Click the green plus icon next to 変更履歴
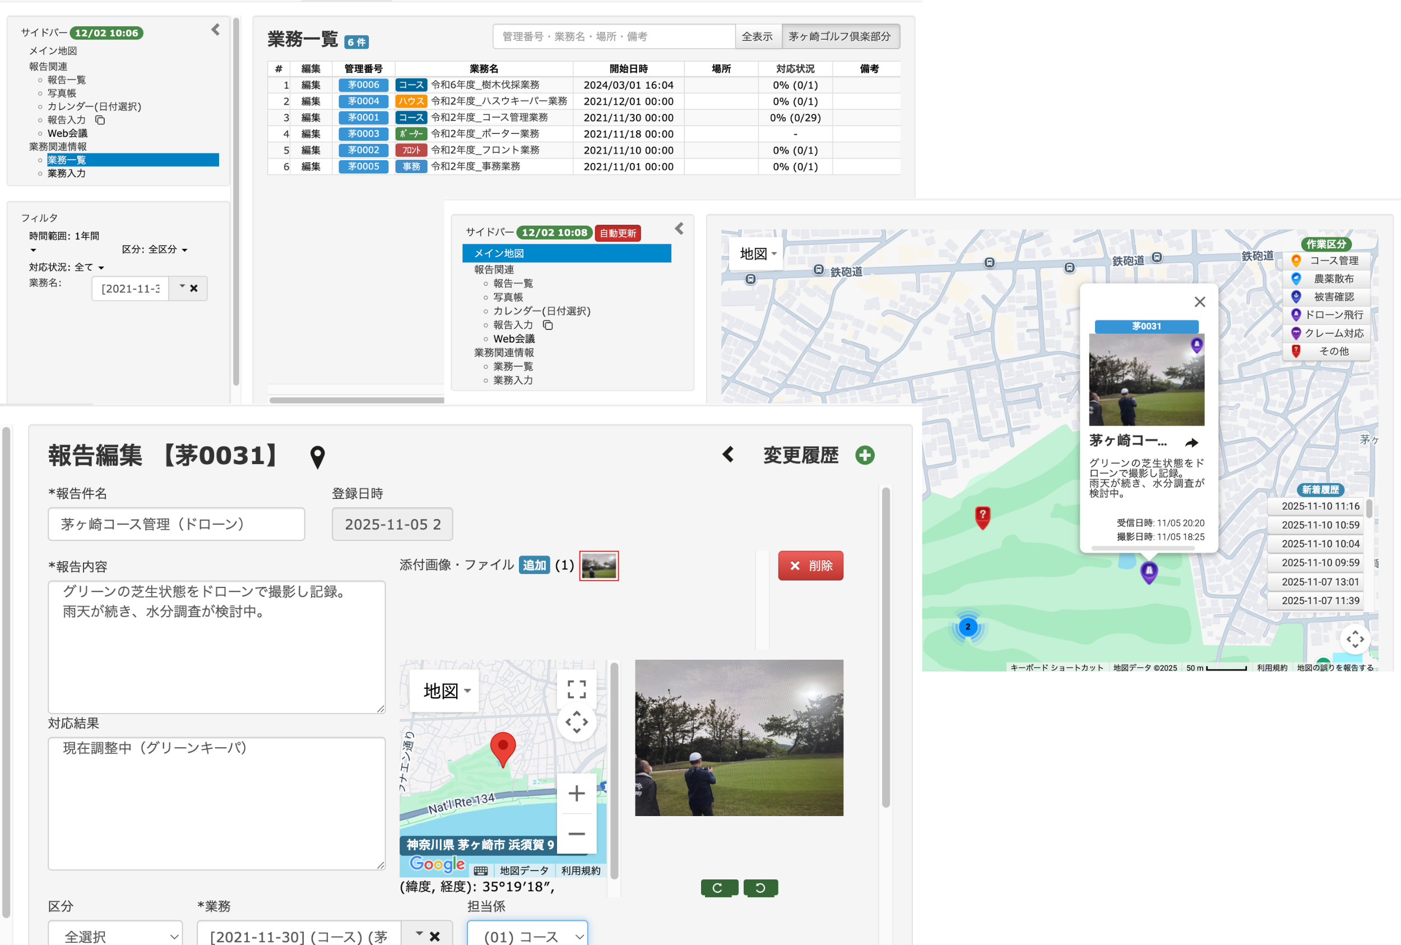 click(865, 455)
